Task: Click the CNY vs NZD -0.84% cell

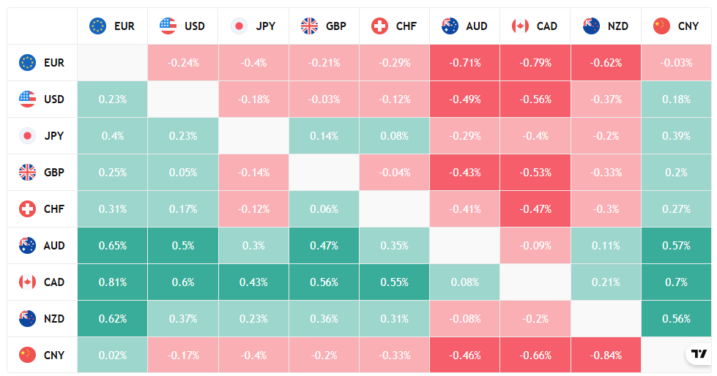Action: tap(606, 356)
